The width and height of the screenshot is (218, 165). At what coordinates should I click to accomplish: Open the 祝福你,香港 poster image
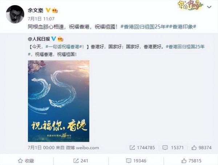(58, 101)
